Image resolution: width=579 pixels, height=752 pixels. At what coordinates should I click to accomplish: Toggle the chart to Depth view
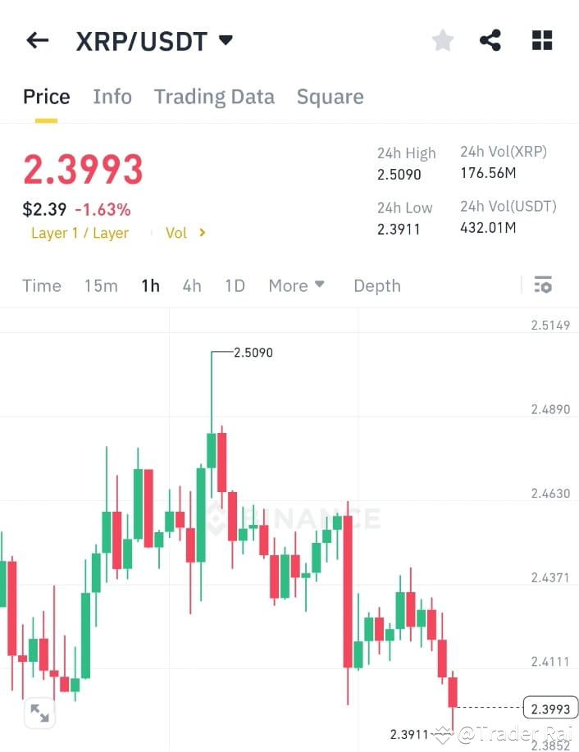click(x=376, y=285)
